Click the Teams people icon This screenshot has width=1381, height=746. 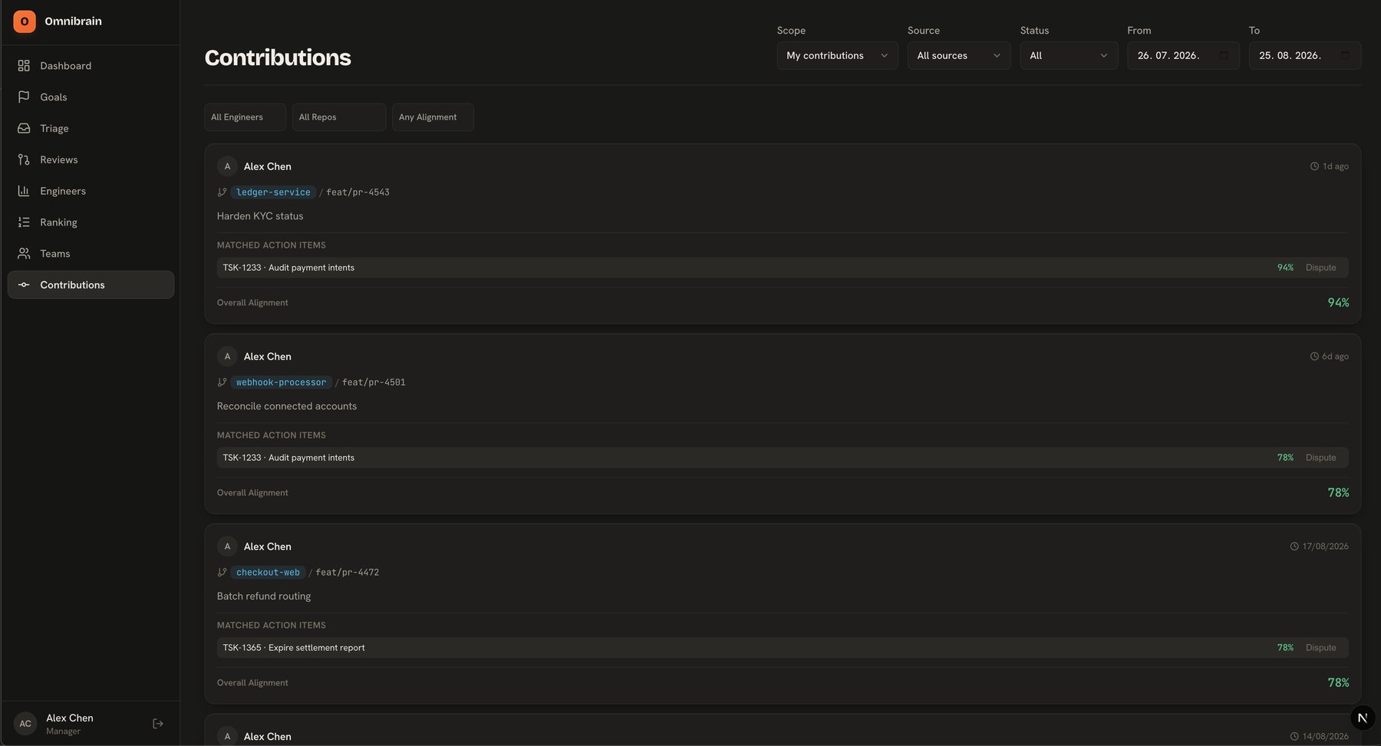(24, 254)
